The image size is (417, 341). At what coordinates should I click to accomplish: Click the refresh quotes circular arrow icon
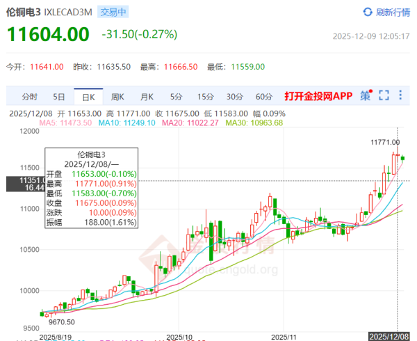pyautogui.click(x=368, y=12)
